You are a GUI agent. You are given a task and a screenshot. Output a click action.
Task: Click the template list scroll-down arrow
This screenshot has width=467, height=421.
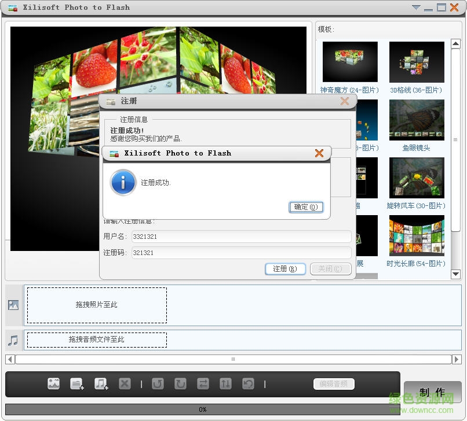pyautogui.click(x=456, y=275)
